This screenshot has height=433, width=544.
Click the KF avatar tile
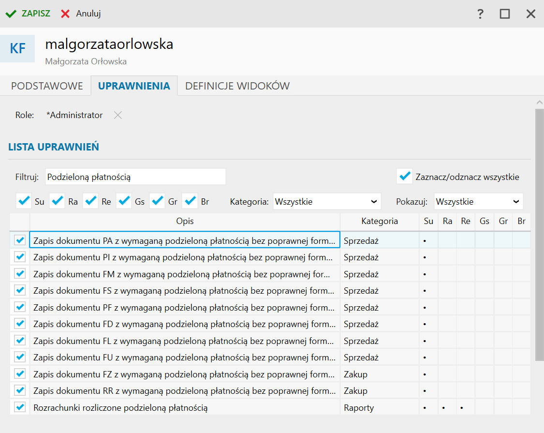click(17, 48)
